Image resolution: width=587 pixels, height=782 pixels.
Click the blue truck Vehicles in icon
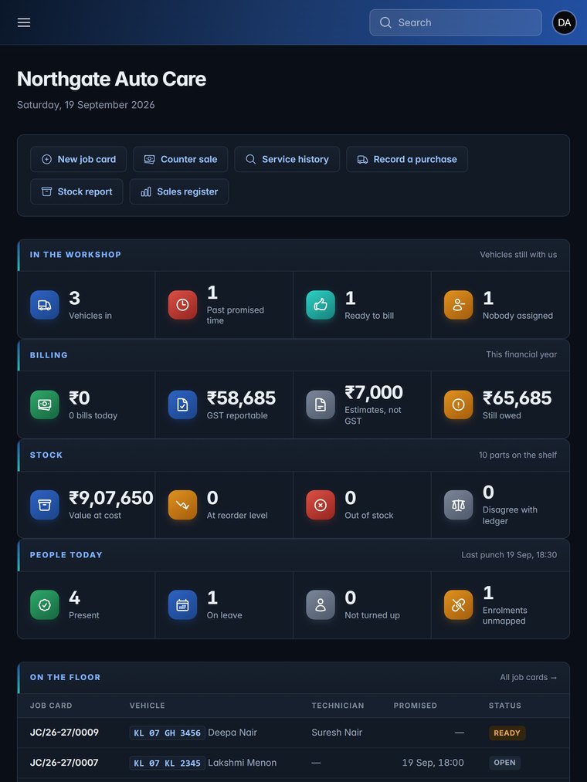click(45, 305)
